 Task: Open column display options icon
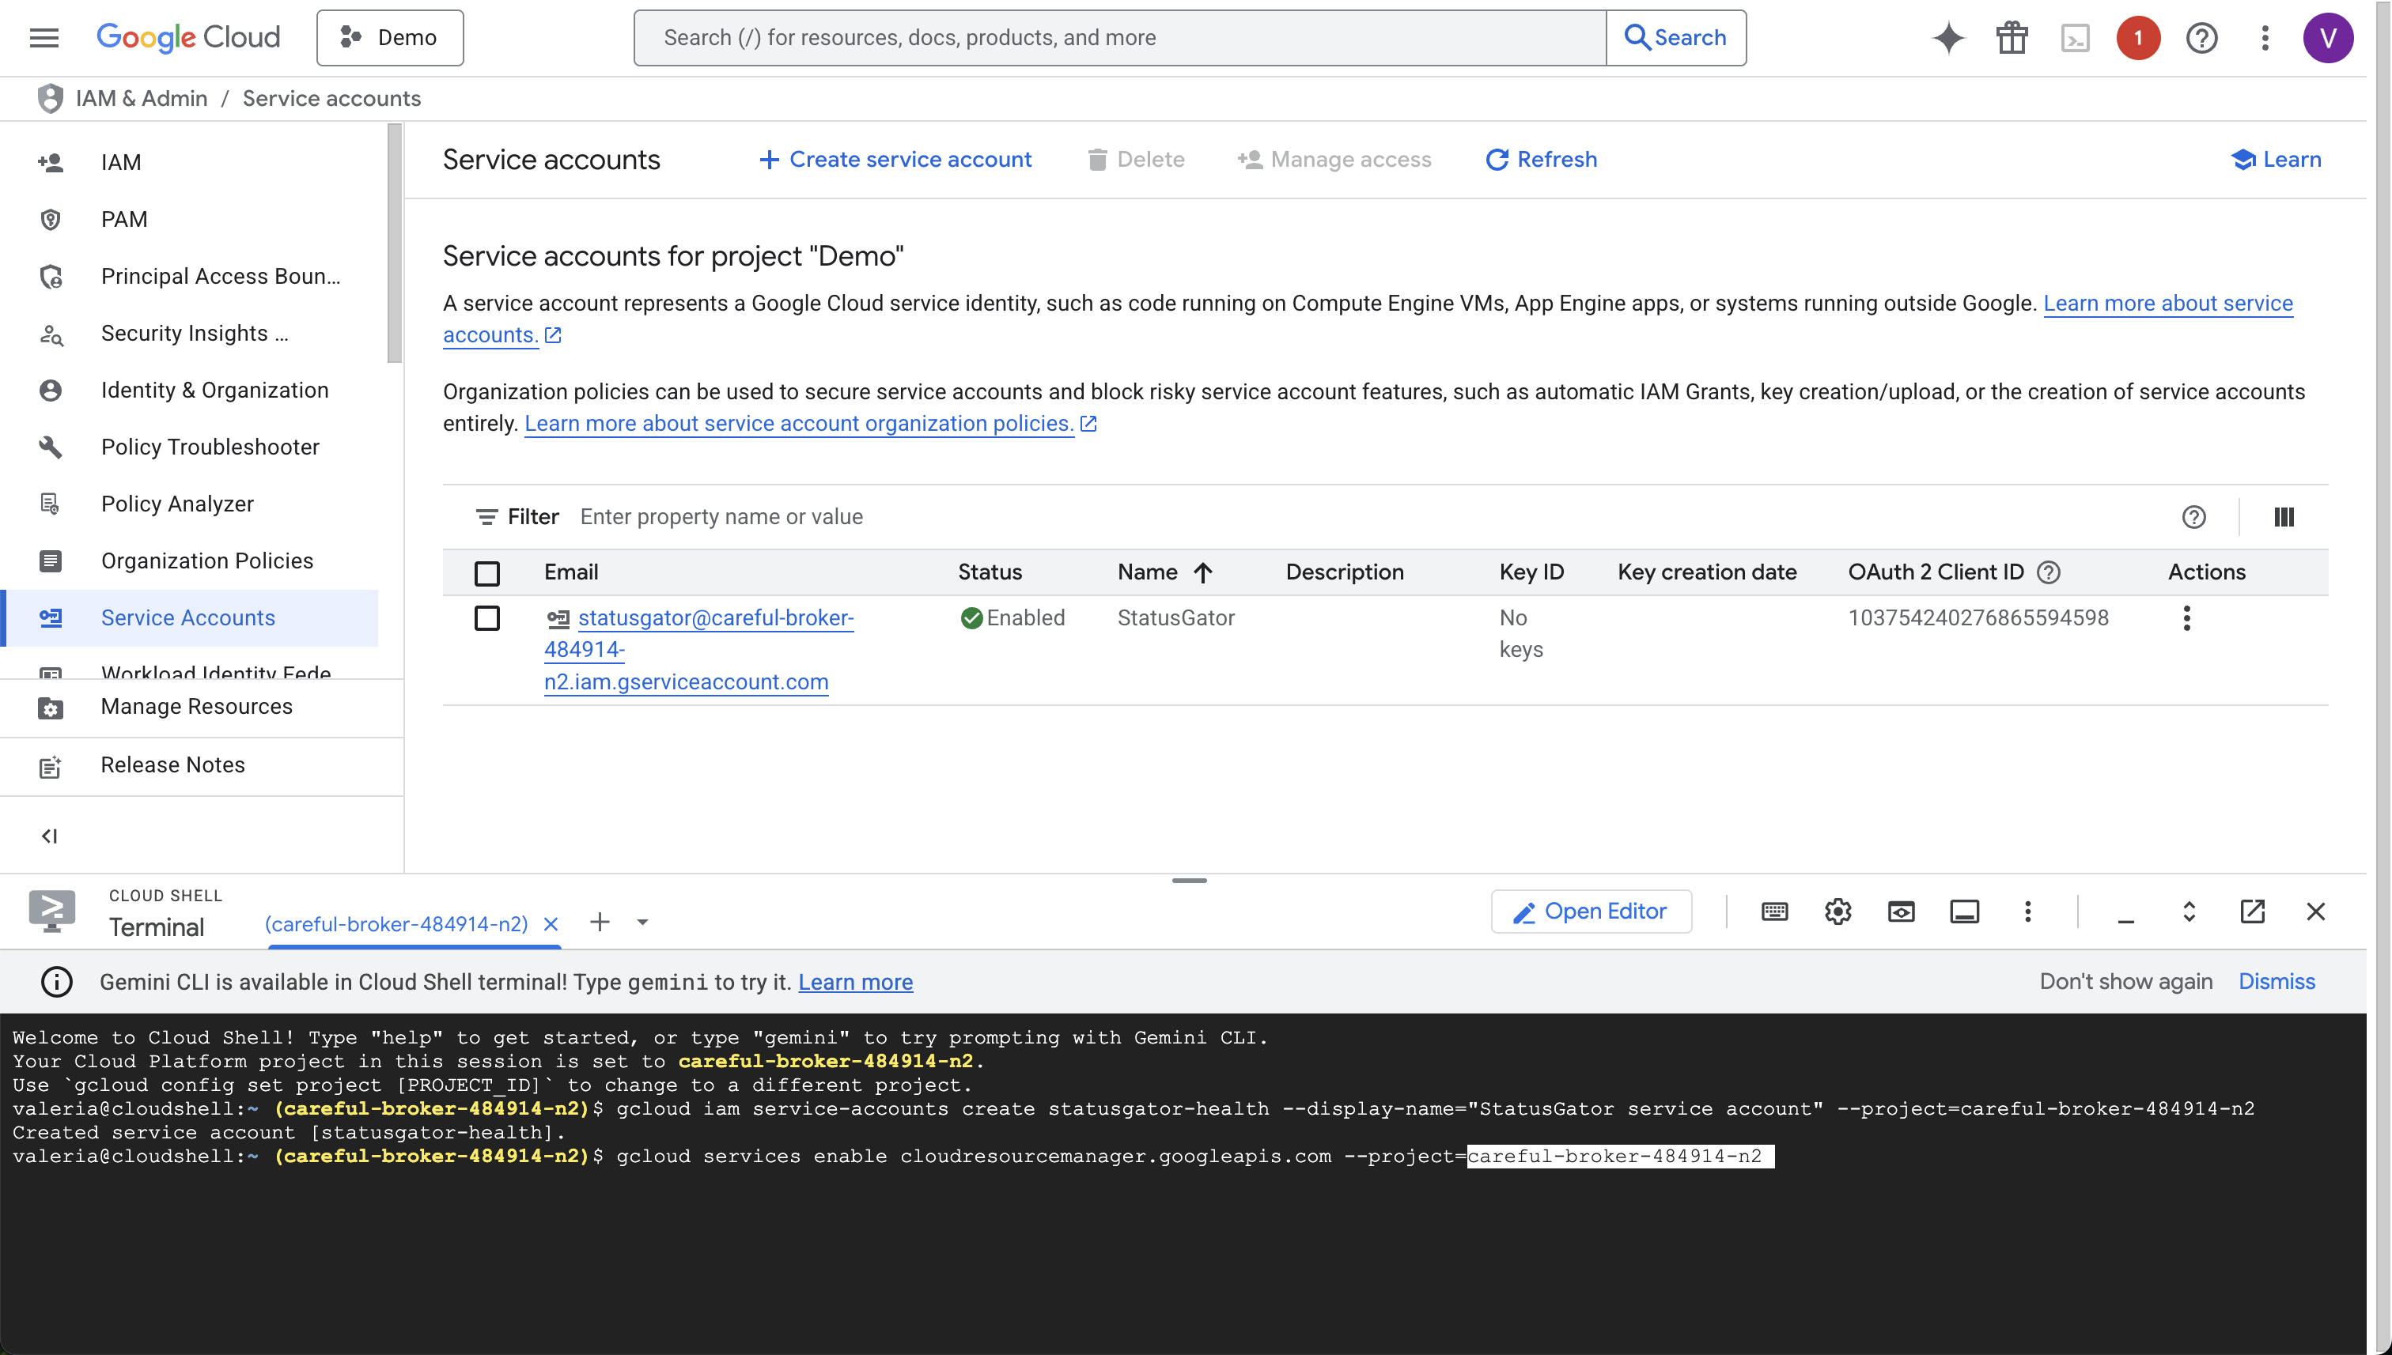[2283, 516]
